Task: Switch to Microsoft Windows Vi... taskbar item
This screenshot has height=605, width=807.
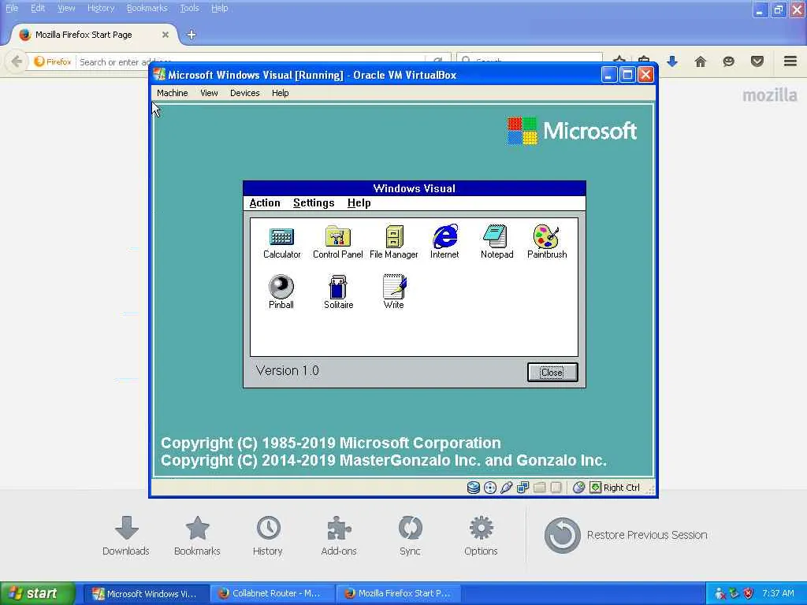Action: point(145,593)
